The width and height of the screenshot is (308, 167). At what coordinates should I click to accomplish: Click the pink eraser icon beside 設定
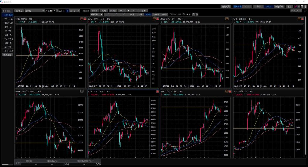(295, 6)
